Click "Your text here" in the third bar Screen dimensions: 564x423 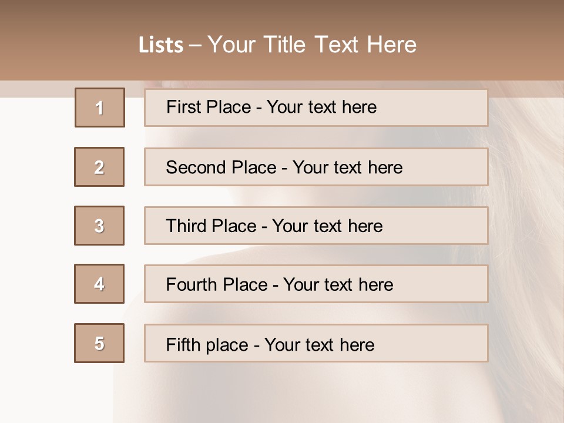click(x=327, y=226)
